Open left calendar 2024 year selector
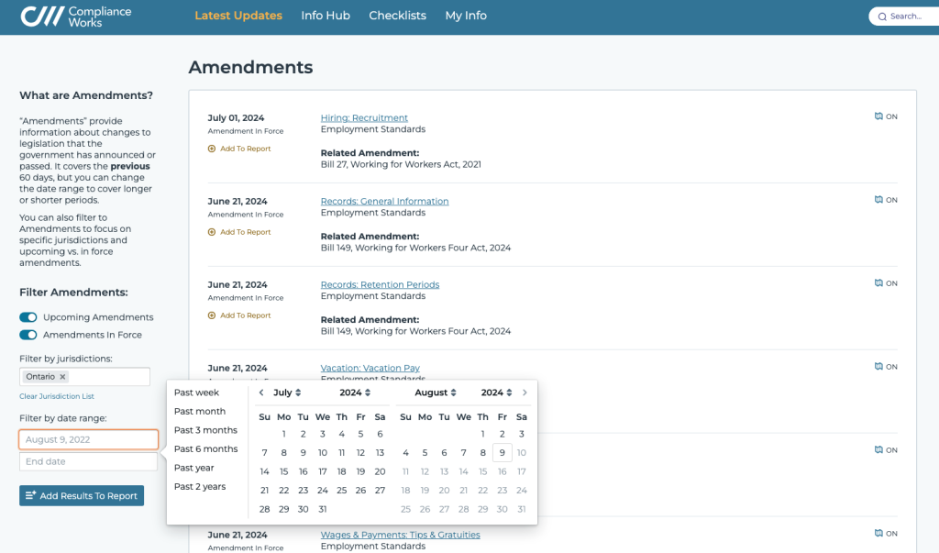Image resolution: width=939 pixels, height=553 pixels. (x=355, y=393)
